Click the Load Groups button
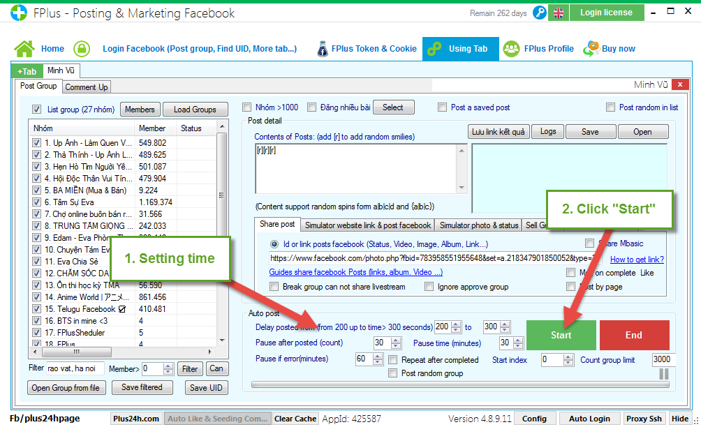Screen dimensions: 701x427 click(x=195, y=110)
